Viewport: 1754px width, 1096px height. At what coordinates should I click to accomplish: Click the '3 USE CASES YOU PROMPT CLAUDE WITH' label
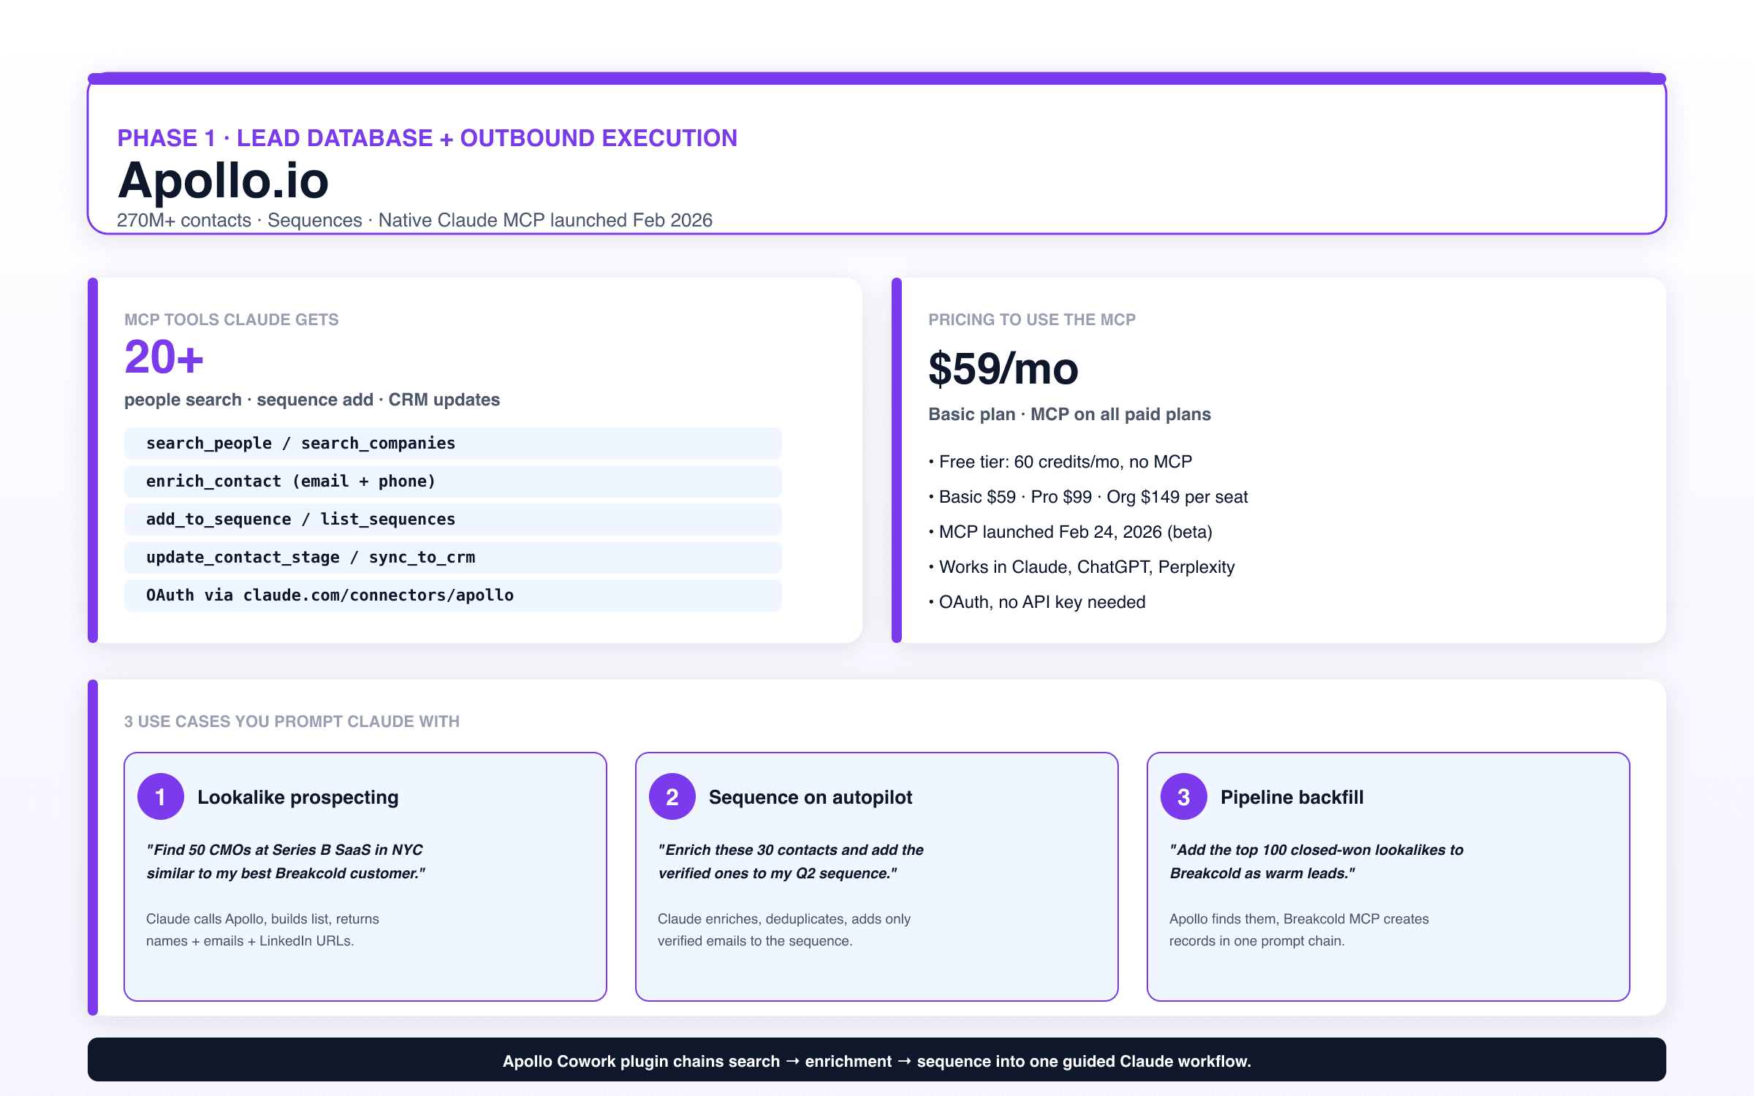pos(292,721)
